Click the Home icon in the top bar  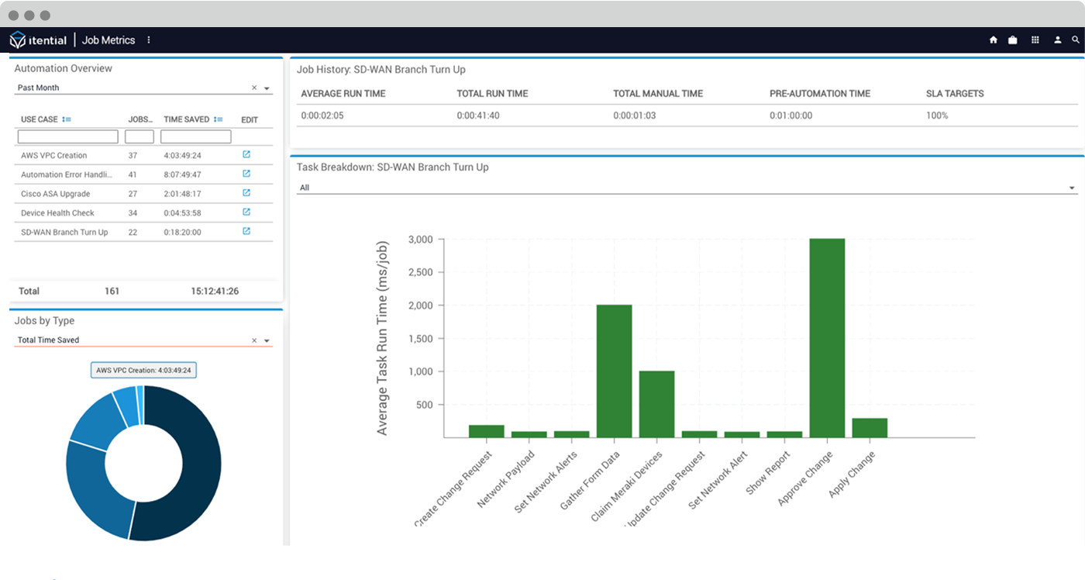pos(993,40)
